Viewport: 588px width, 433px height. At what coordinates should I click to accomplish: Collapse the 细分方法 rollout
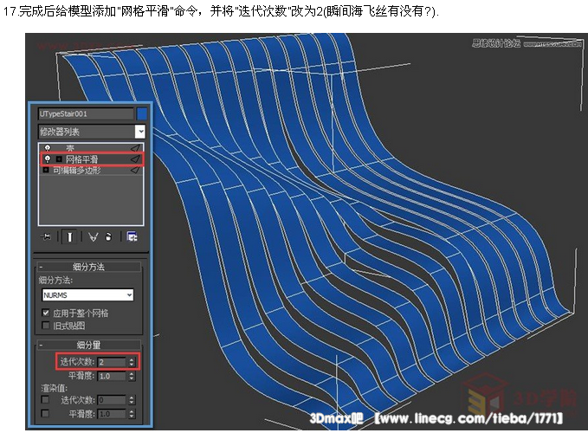89,267
